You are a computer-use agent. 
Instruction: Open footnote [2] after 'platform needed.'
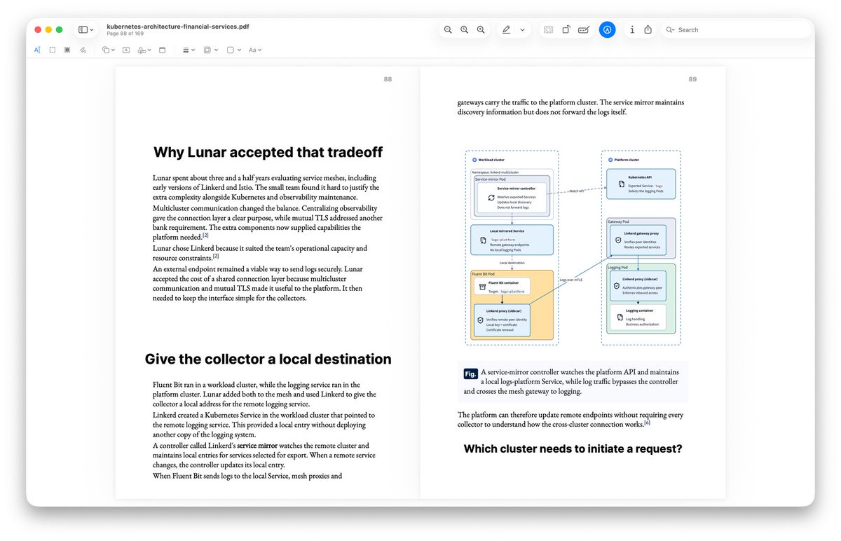[205, 235]
